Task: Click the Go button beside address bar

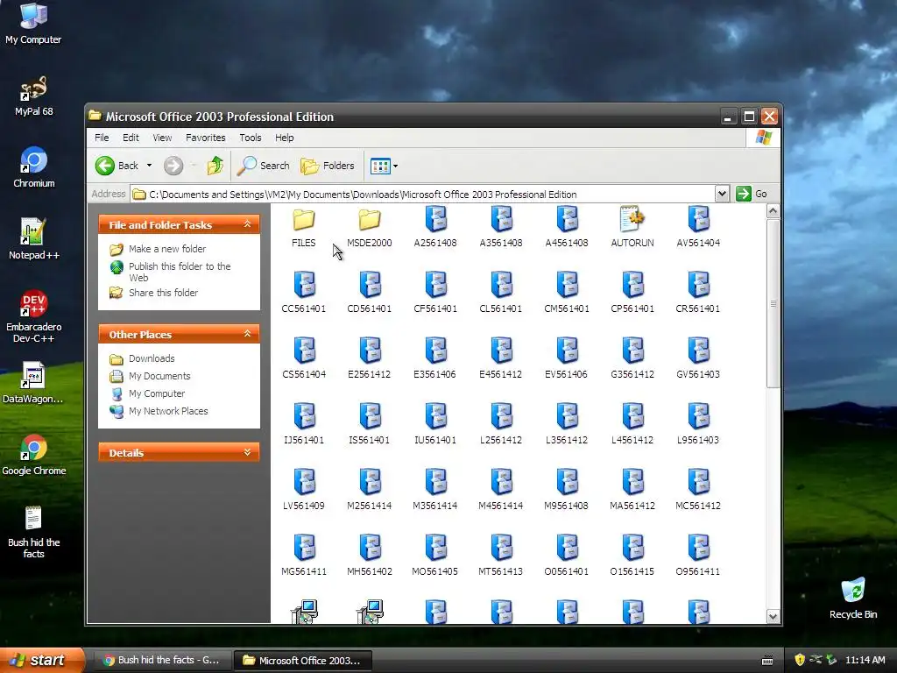Action: point(752,194)
